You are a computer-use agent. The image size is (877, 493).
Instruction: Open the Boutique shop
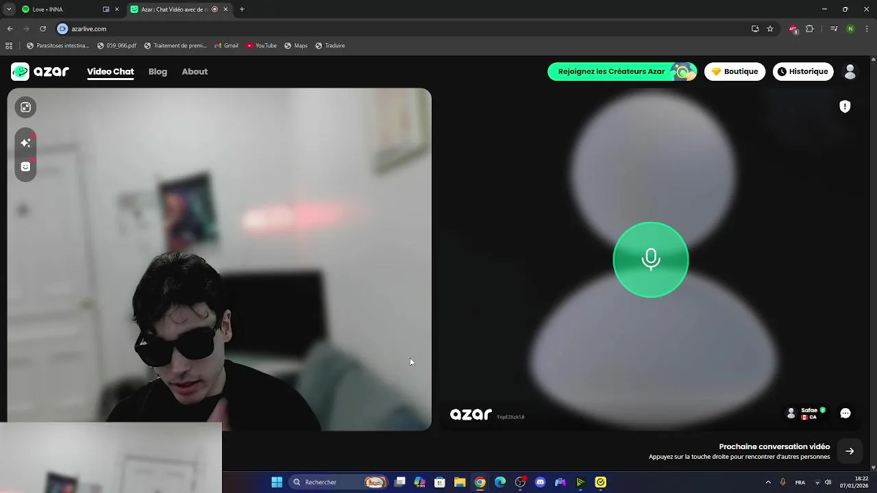[x=734, y=71]
